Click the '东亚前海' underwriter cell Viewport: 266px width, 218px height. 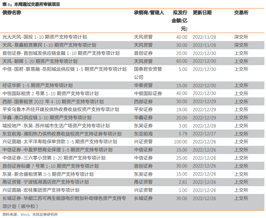click(x=143, y=134)
